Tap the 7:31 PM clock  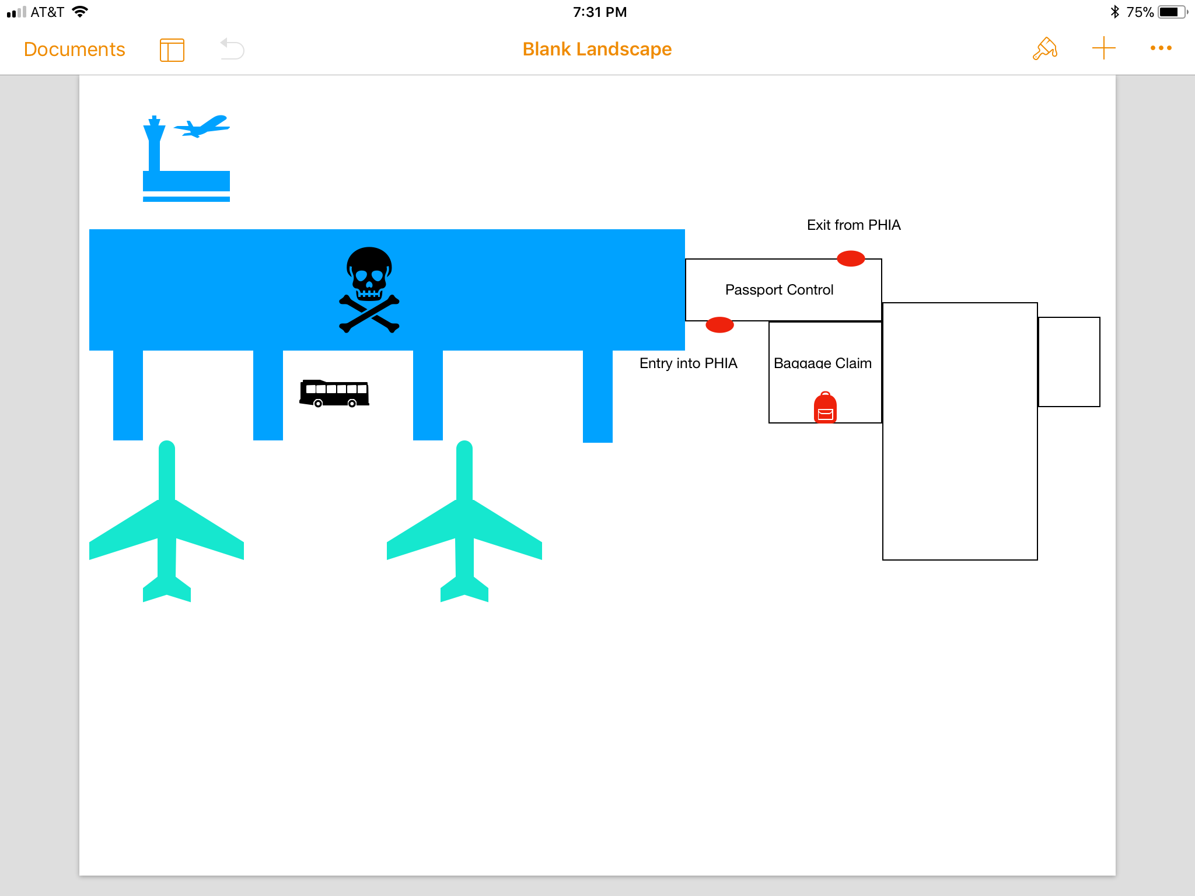[x=599, y=12]
